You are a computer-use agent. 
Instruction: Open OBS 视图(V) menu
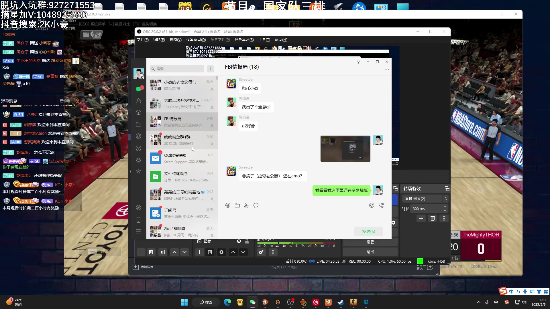pos(176,40)
